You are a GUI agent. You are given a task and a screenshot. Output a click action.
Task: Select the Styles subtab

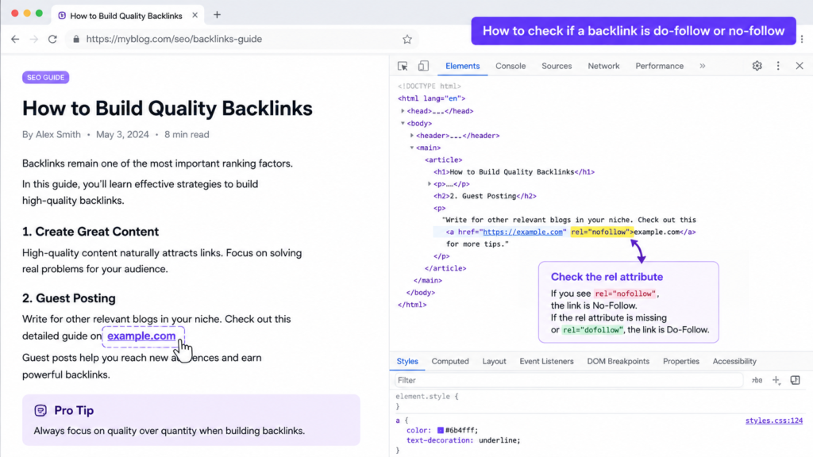coord(407,361)
